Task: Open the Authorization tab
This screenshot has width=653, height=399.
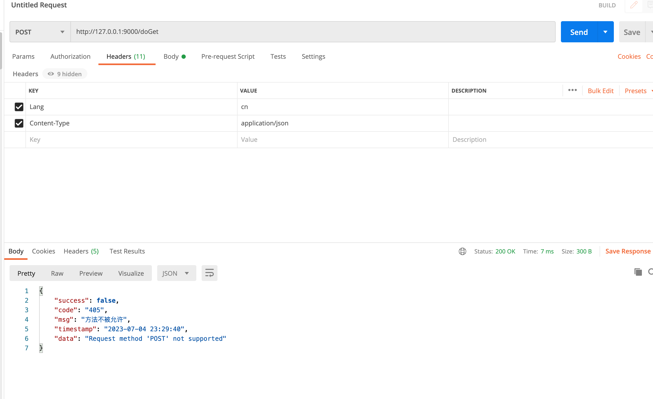Action: pyautogui.click(x=70, y=56)
